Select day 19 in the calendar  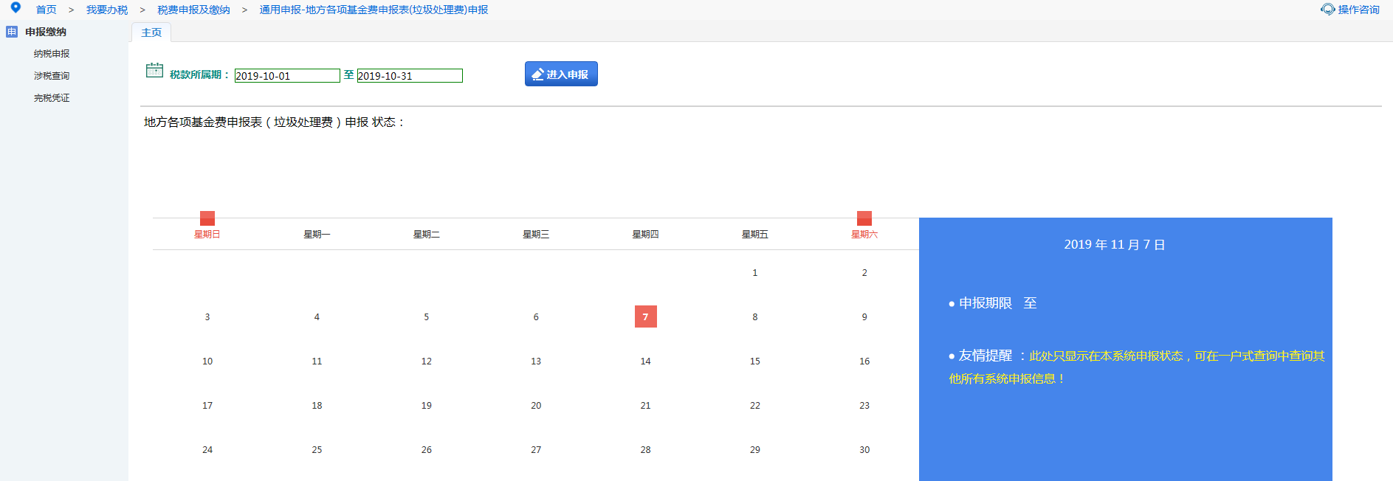coord(427,406)
